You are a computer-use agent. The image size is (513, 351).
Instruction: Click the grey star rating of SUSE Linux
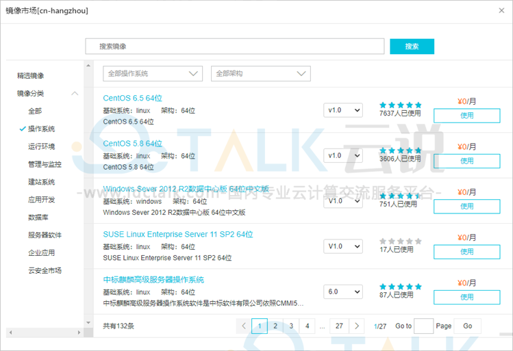coord(401,242)
